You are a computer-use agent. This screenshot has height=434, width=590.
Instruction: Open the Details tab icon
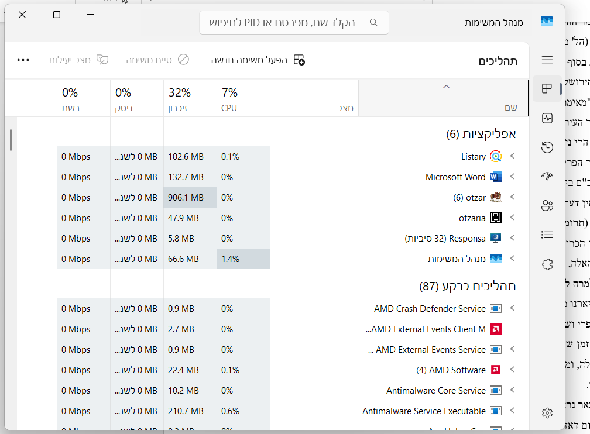pos(547,235)
